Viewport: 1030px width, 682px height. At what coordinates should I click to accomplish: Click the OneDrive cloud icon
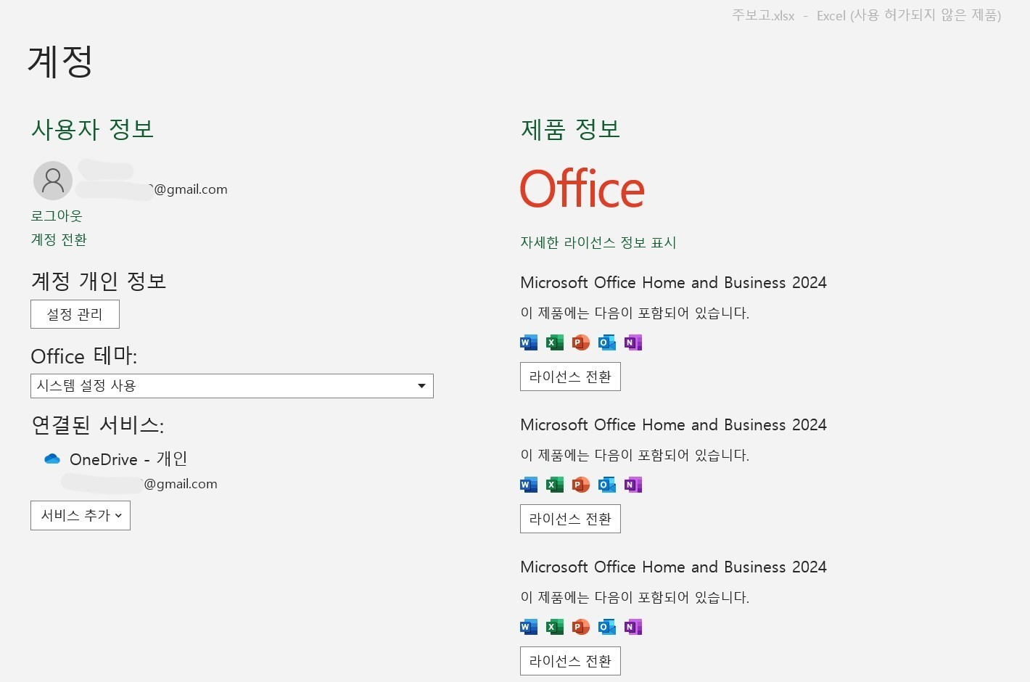click(x=52, y=459)
